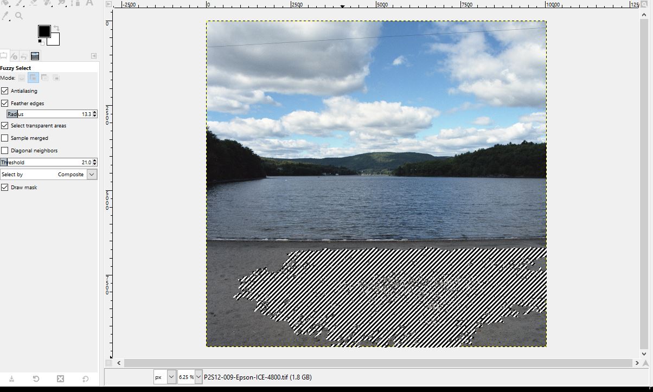Screen dimensions: 653x392
Task: Click the Radius value stepper arrows
Action: (x=95, y=114)
